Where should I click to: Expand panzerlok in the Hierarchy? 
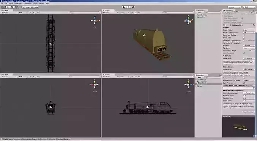tap(196, 17)
